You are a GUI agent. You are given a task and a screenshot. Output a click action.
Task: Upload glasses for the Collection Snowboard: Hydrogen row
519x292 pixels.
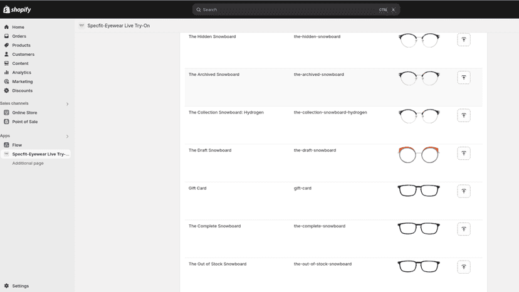[464, 115]
